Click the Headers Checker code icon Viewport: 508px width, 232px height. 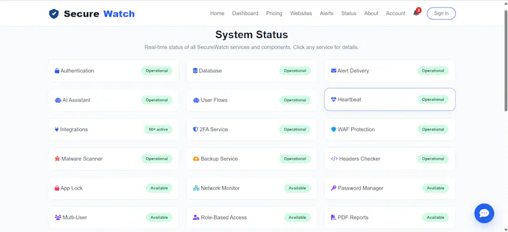coord(334,159)
